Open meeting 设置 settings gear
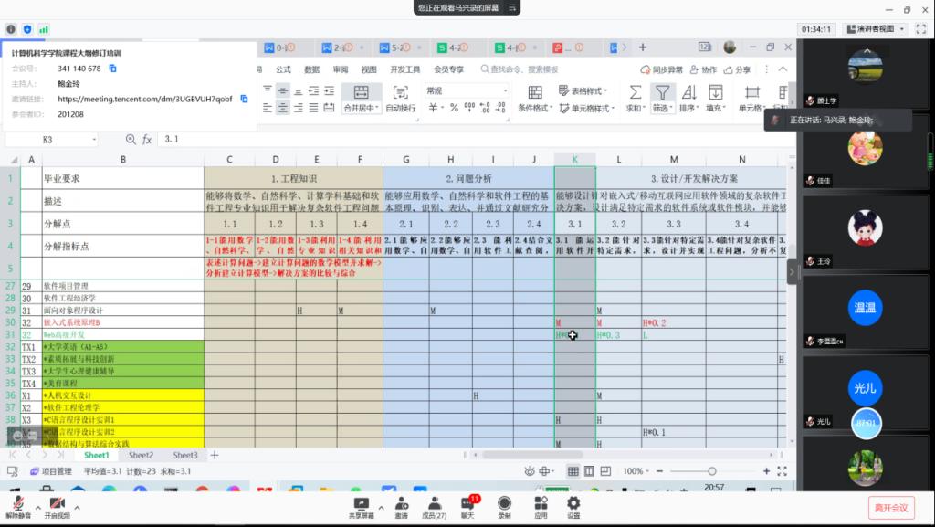Screen dimensions: 935x527 coord(573,507)
